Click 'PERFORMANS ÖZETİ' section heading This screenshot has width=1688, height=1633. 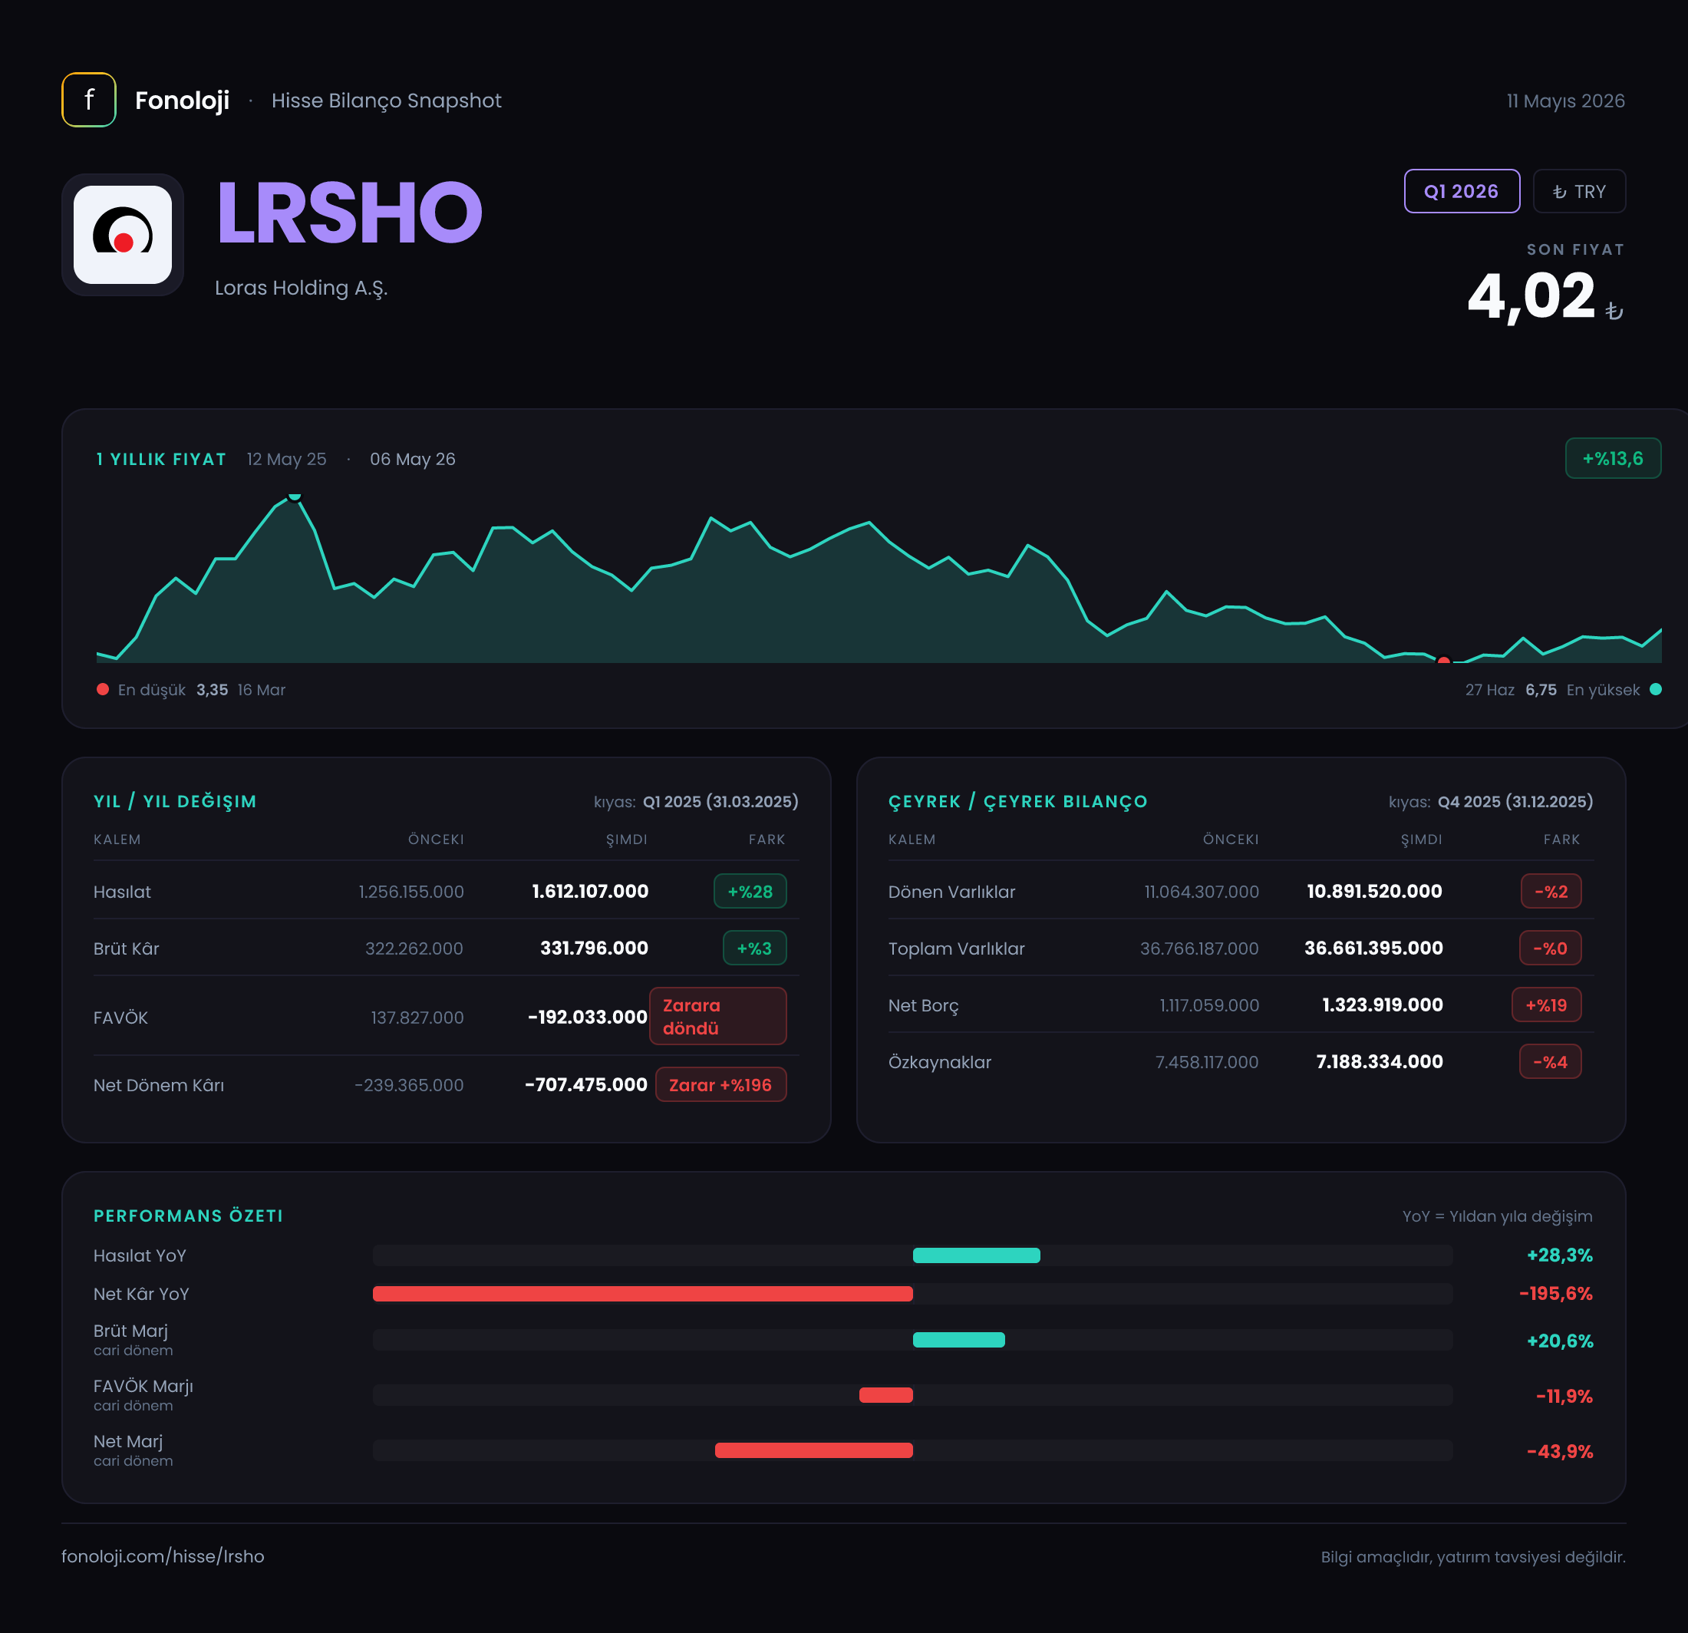pyautogui.click(x=189, y=1216)
